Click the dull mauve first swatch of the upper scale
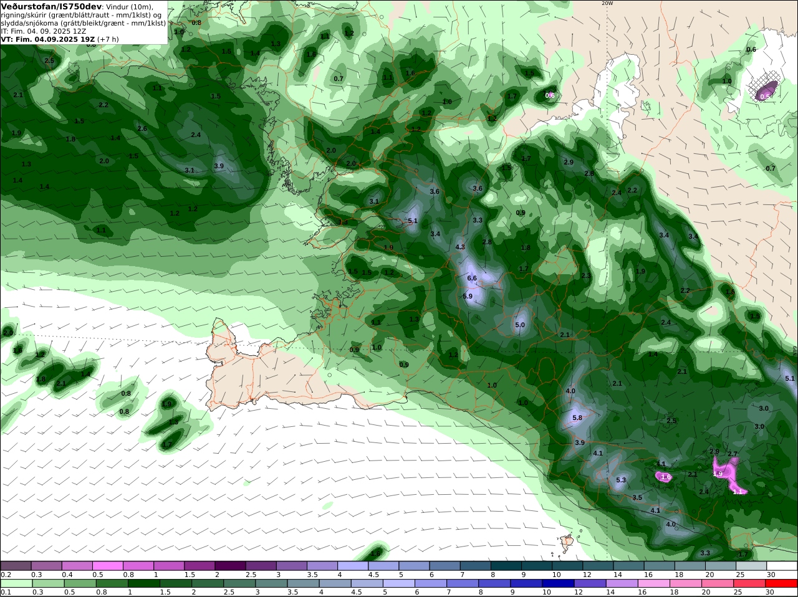798x597 pixels. pos(16,566)
